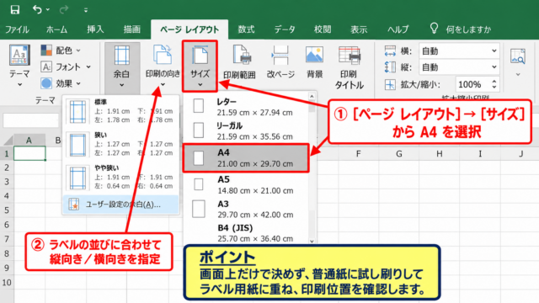The image size is (539, 303).
Task: Click the column I header
Action: (x=480, y=153)
